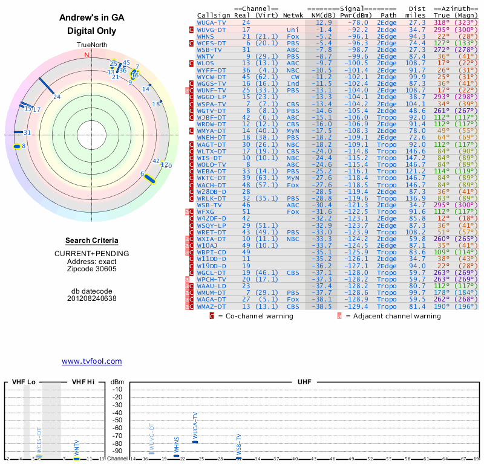Click the red N north marker
This screenshot has width=484, height=464.
pyautogui.click(x=87, y=55)
